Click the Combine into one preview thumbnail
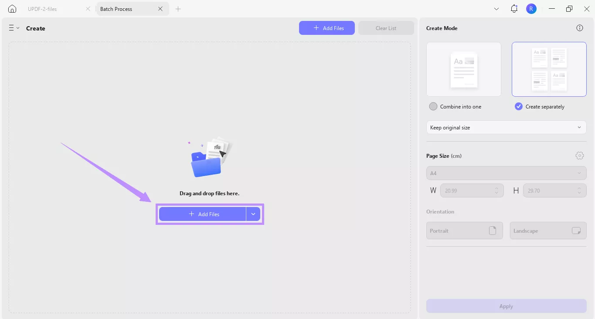Screen dimensions: 595x319 (463, 69)
